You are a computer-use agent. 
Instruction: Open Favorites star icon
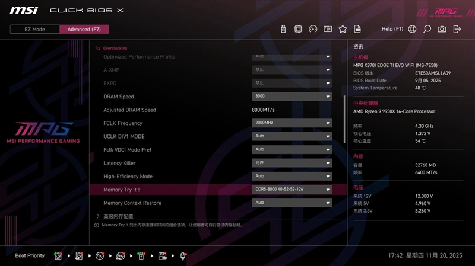pos(343,29)
